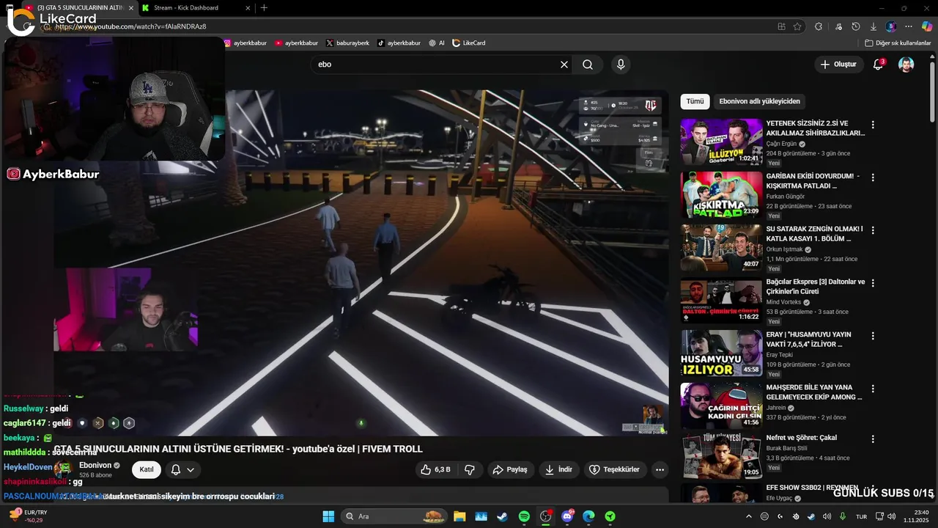Open options for Yetenek Sizsiniz video
The image size is (938, 528).
[x=872, y=125]
